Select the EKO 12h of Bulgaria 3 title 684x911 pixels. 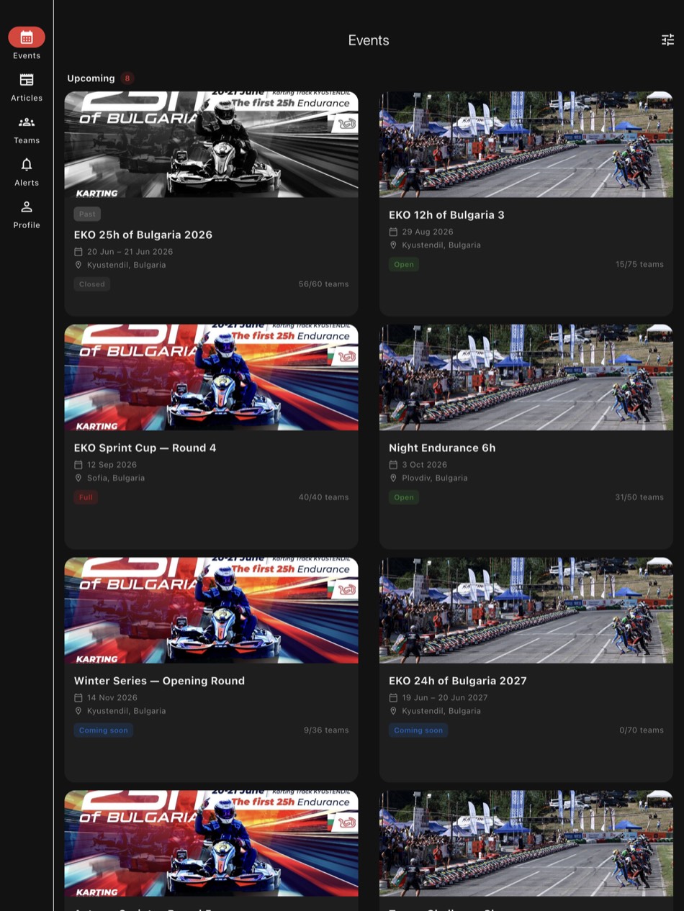click(x=446, y=214)
